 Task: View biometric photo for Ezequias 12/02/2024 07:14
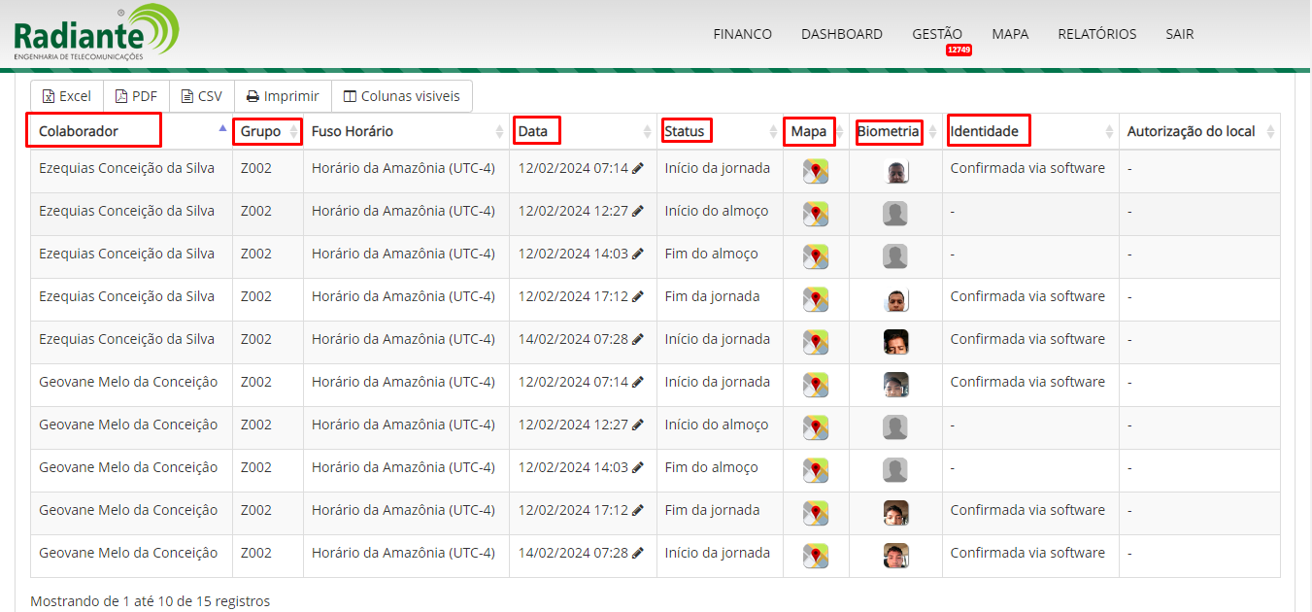(x=895, y=172)
